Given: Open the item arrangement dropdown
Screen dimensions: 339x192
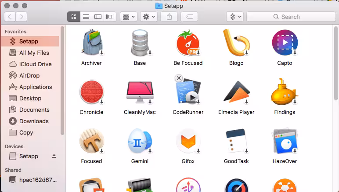Looking at the screenshot, I should click(x=129, y=17).
